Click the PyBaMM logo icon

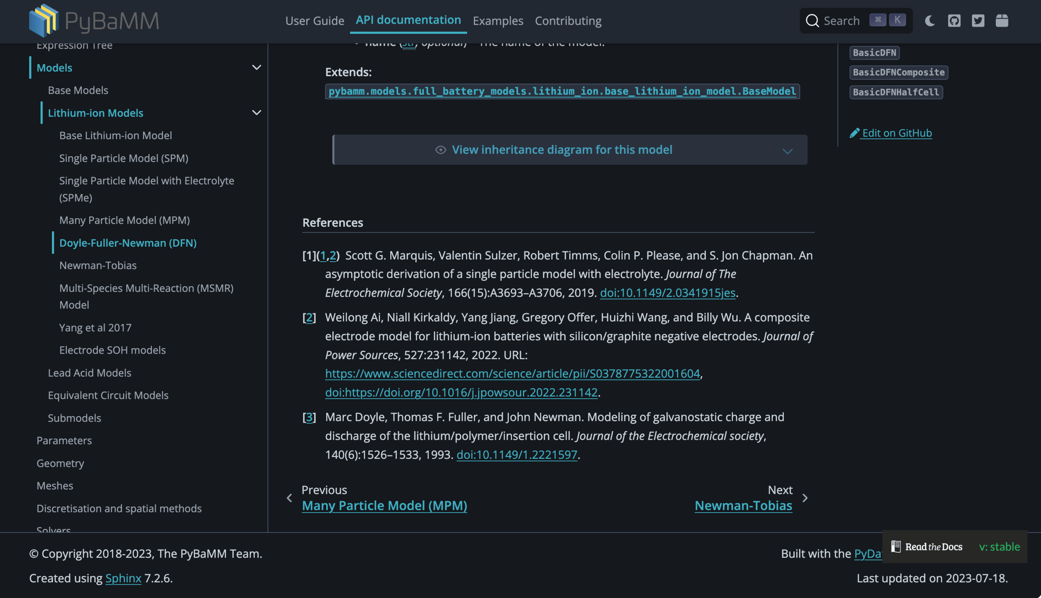(44, 20)
